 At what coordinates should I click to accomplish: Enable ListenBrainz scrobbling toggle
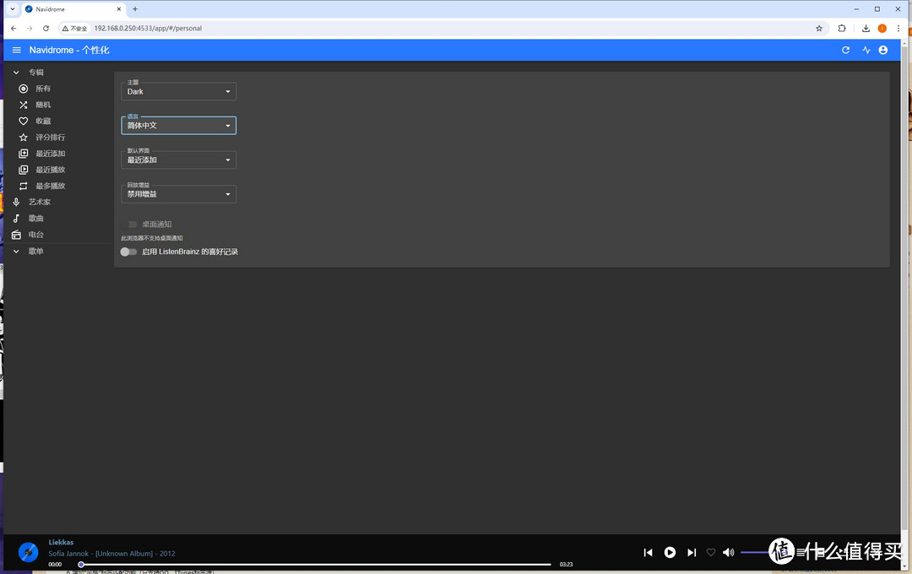coord(128,252)
